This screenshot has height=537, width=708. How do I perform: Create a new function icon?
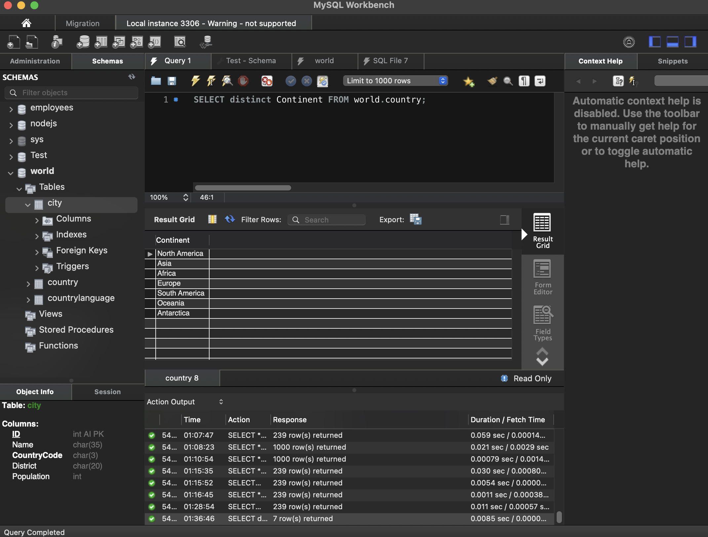click(154, 42)
